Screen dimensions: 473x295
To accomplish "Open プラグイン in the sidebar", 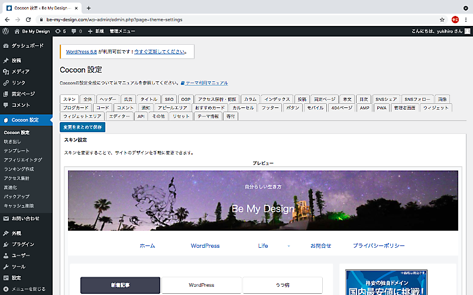I will click(23, 244).
